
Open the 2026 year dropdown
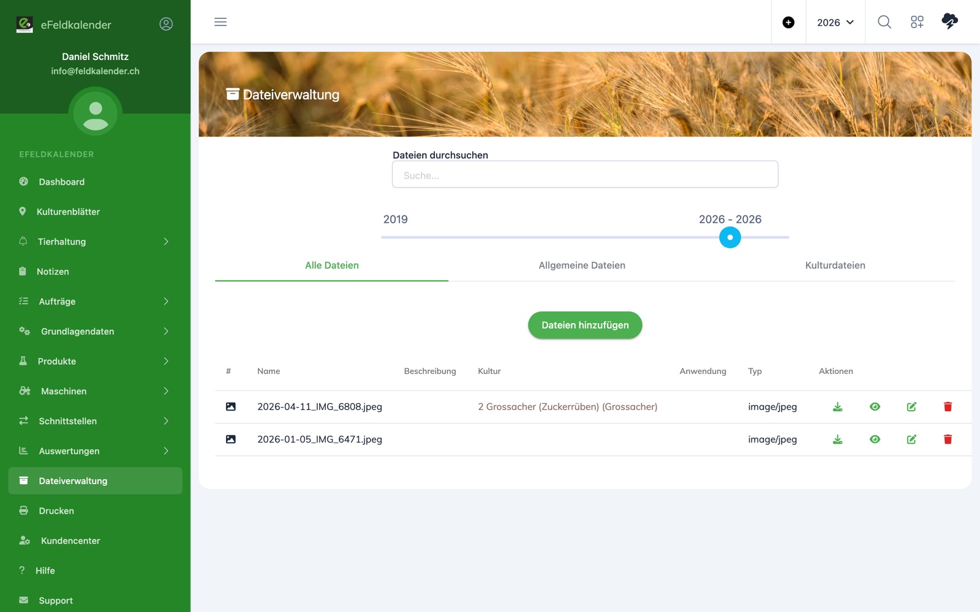click(x=835, y=23)
